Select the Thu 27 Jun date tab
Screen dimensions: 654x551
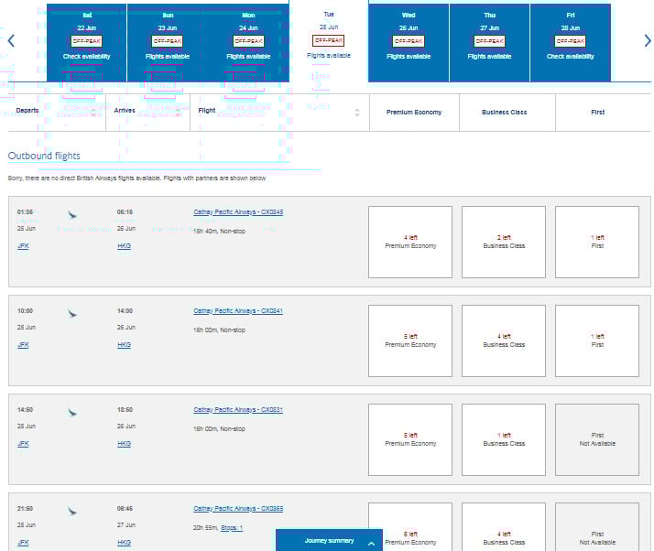tap(489, 43)
